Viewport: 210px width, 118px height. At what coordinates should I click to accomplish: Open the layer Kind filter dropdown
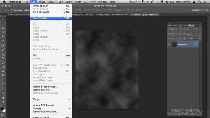pos(173,29)
